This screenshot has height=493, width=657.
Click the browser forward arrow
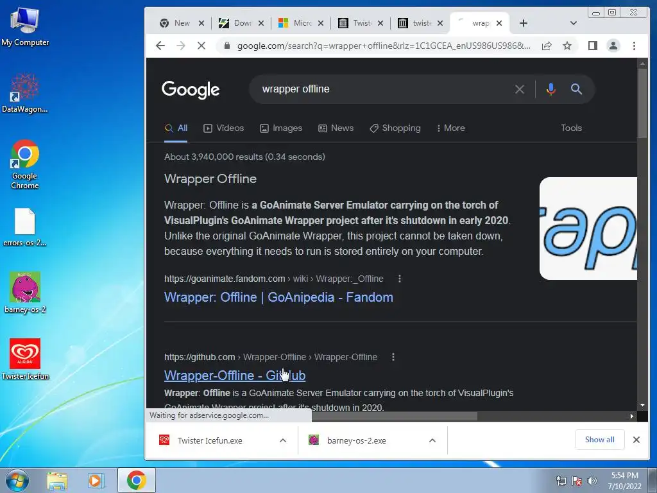tap(180, 46)
